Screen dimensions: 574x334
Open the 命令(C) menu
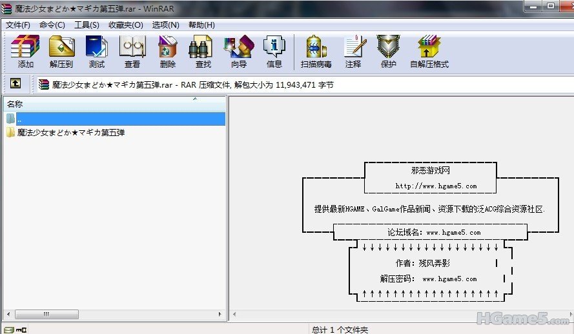coord(52,25)
